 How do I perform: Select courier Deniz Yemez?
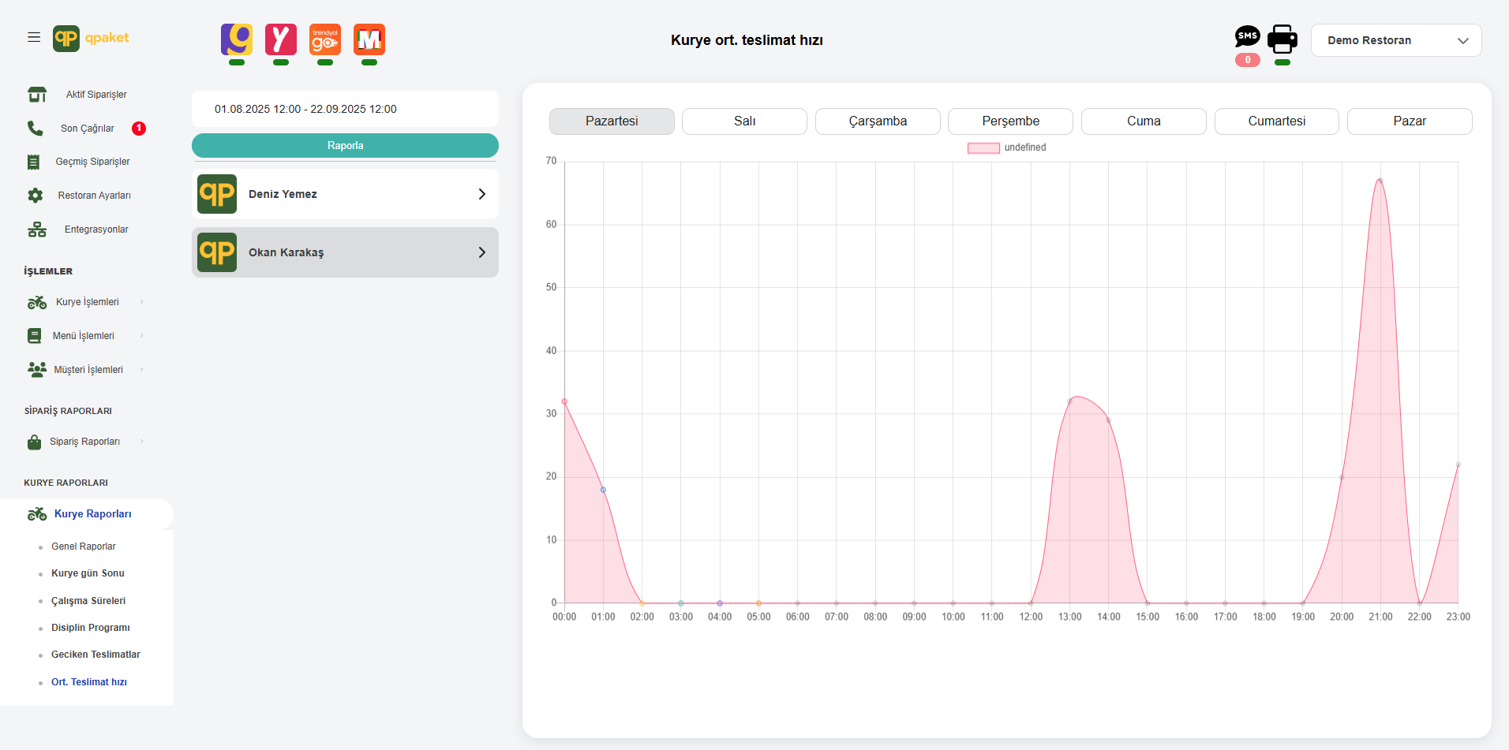click(345, 194)
